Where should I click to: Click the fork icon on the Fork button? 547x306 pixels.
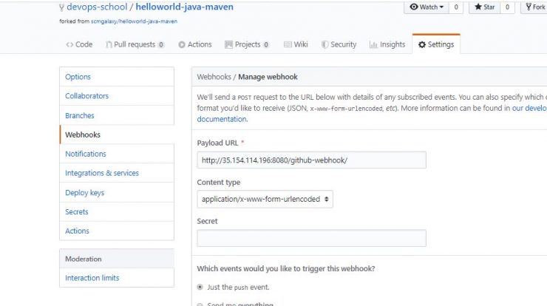click(x=529, y=7)
